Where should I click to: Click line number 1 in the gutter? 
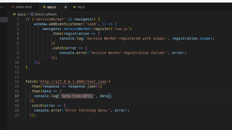tap(18, 19)
